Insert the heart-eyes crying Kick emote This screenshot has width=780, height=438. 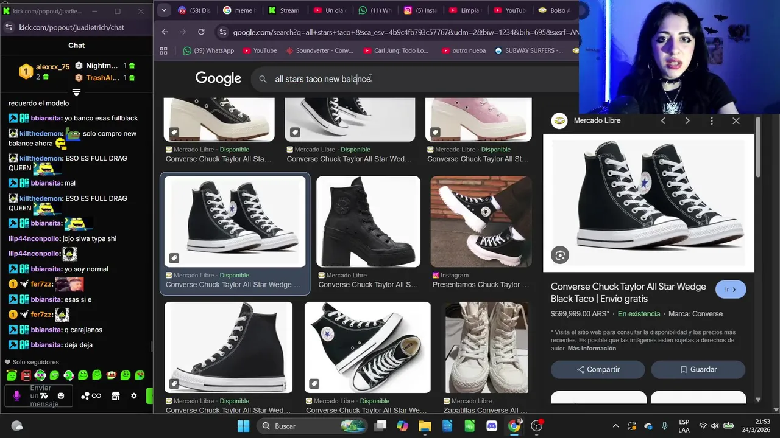click(x=140, y=375)
